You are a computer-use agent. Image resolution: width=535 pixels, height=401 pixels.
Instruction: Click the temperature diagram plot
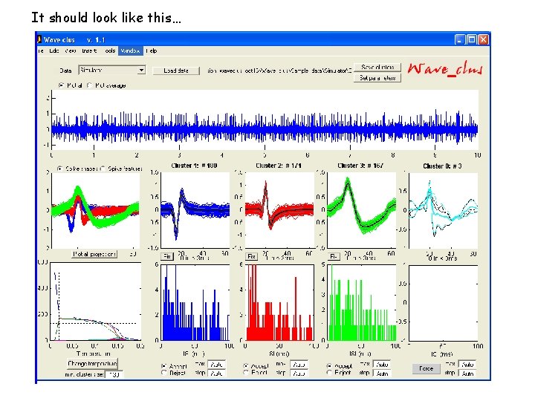(x=96, y=301)
